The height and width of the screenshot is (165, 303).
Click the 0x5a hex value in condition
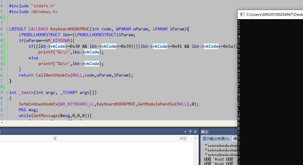click(x=228, y=46)
